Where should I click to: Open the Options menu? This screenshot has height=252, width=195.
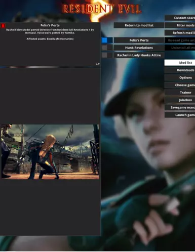(180, 77)
